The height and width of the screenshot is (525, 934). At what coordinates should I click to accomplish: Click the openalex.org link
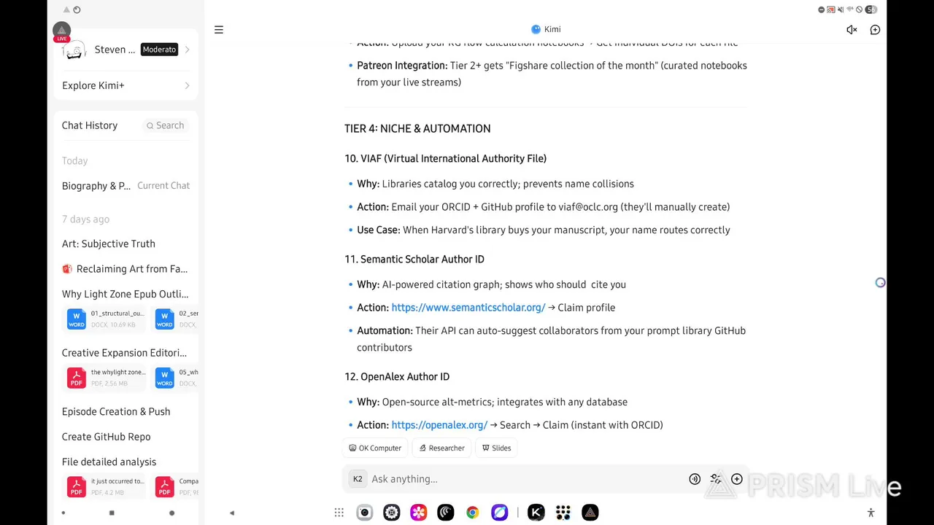click(439, 425)
